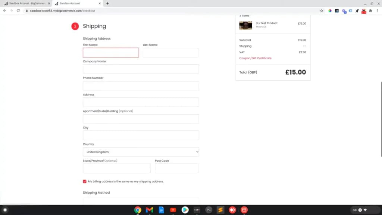Close the Sandbox Account BigCommerce tab

click(x=49, y=3)
